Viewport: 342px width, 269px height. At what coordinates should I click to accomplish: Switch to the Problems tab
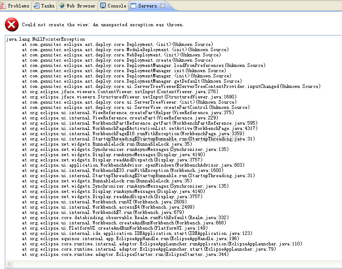point(18,6)
